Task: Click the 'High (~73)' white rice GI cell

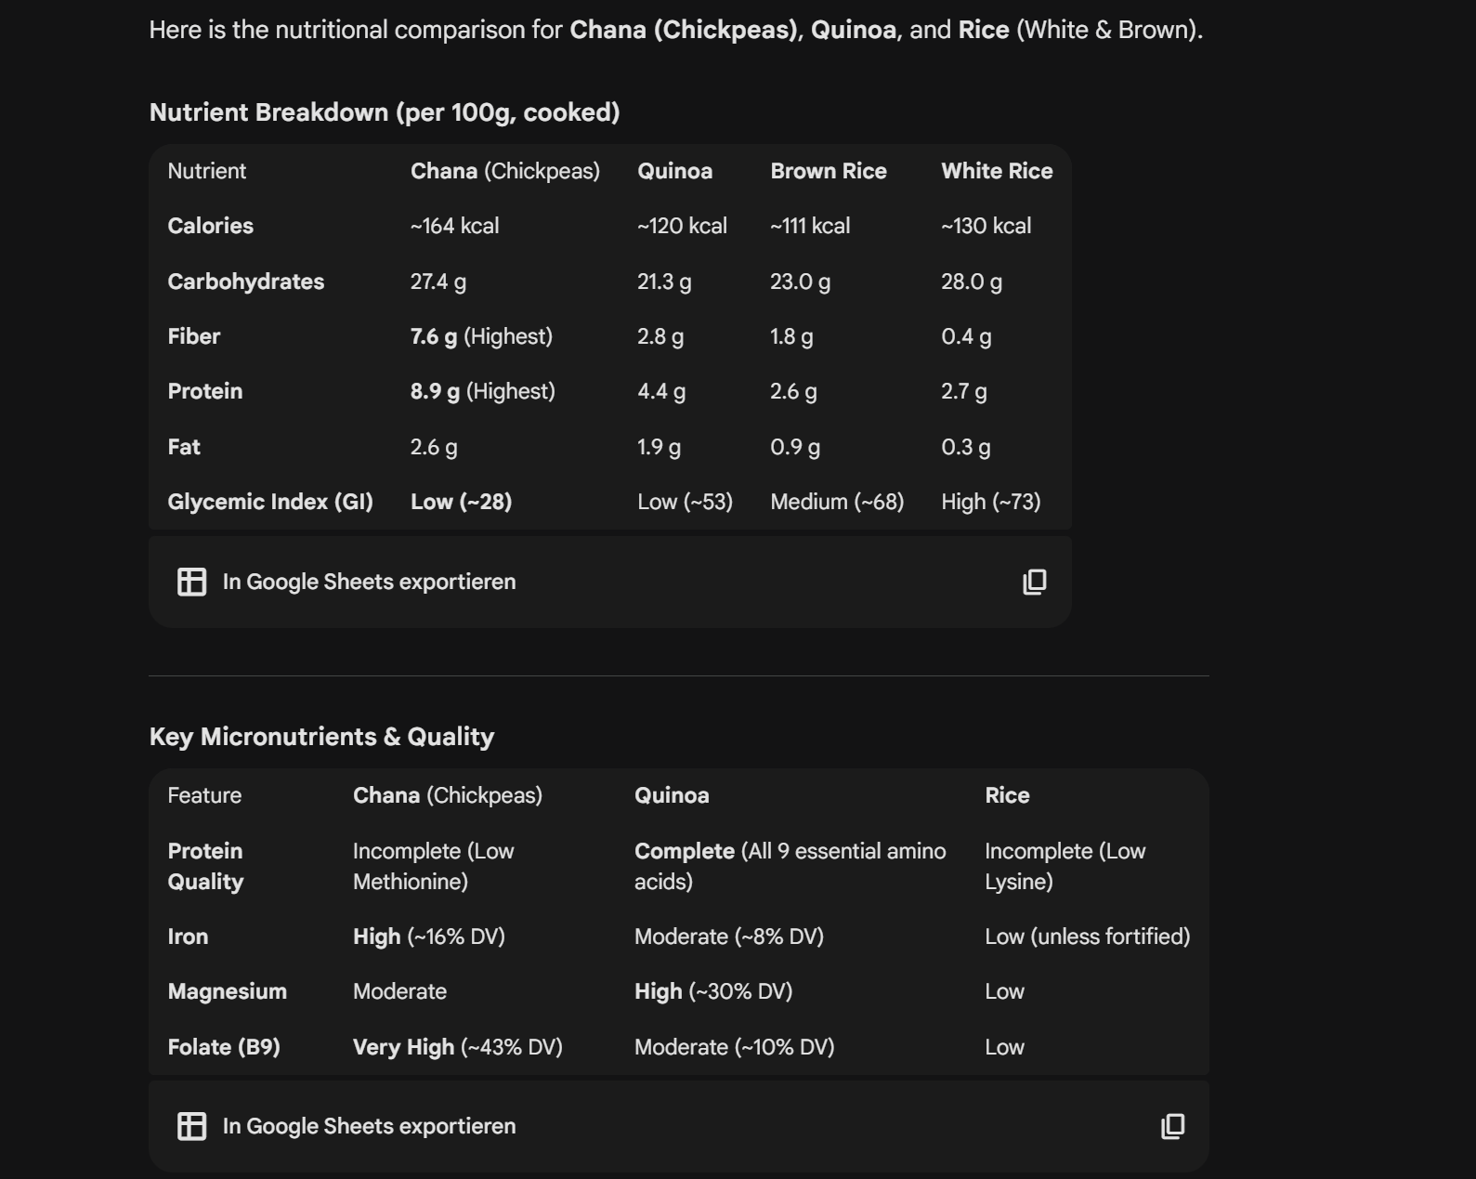Action: pos(990,502)
